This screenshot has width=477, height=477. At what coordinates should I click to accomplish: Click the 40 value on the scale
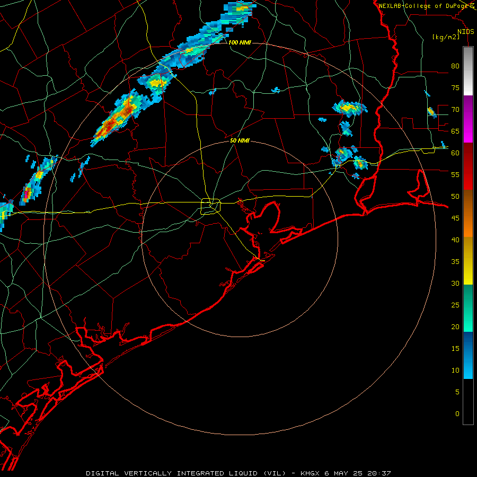455,240
